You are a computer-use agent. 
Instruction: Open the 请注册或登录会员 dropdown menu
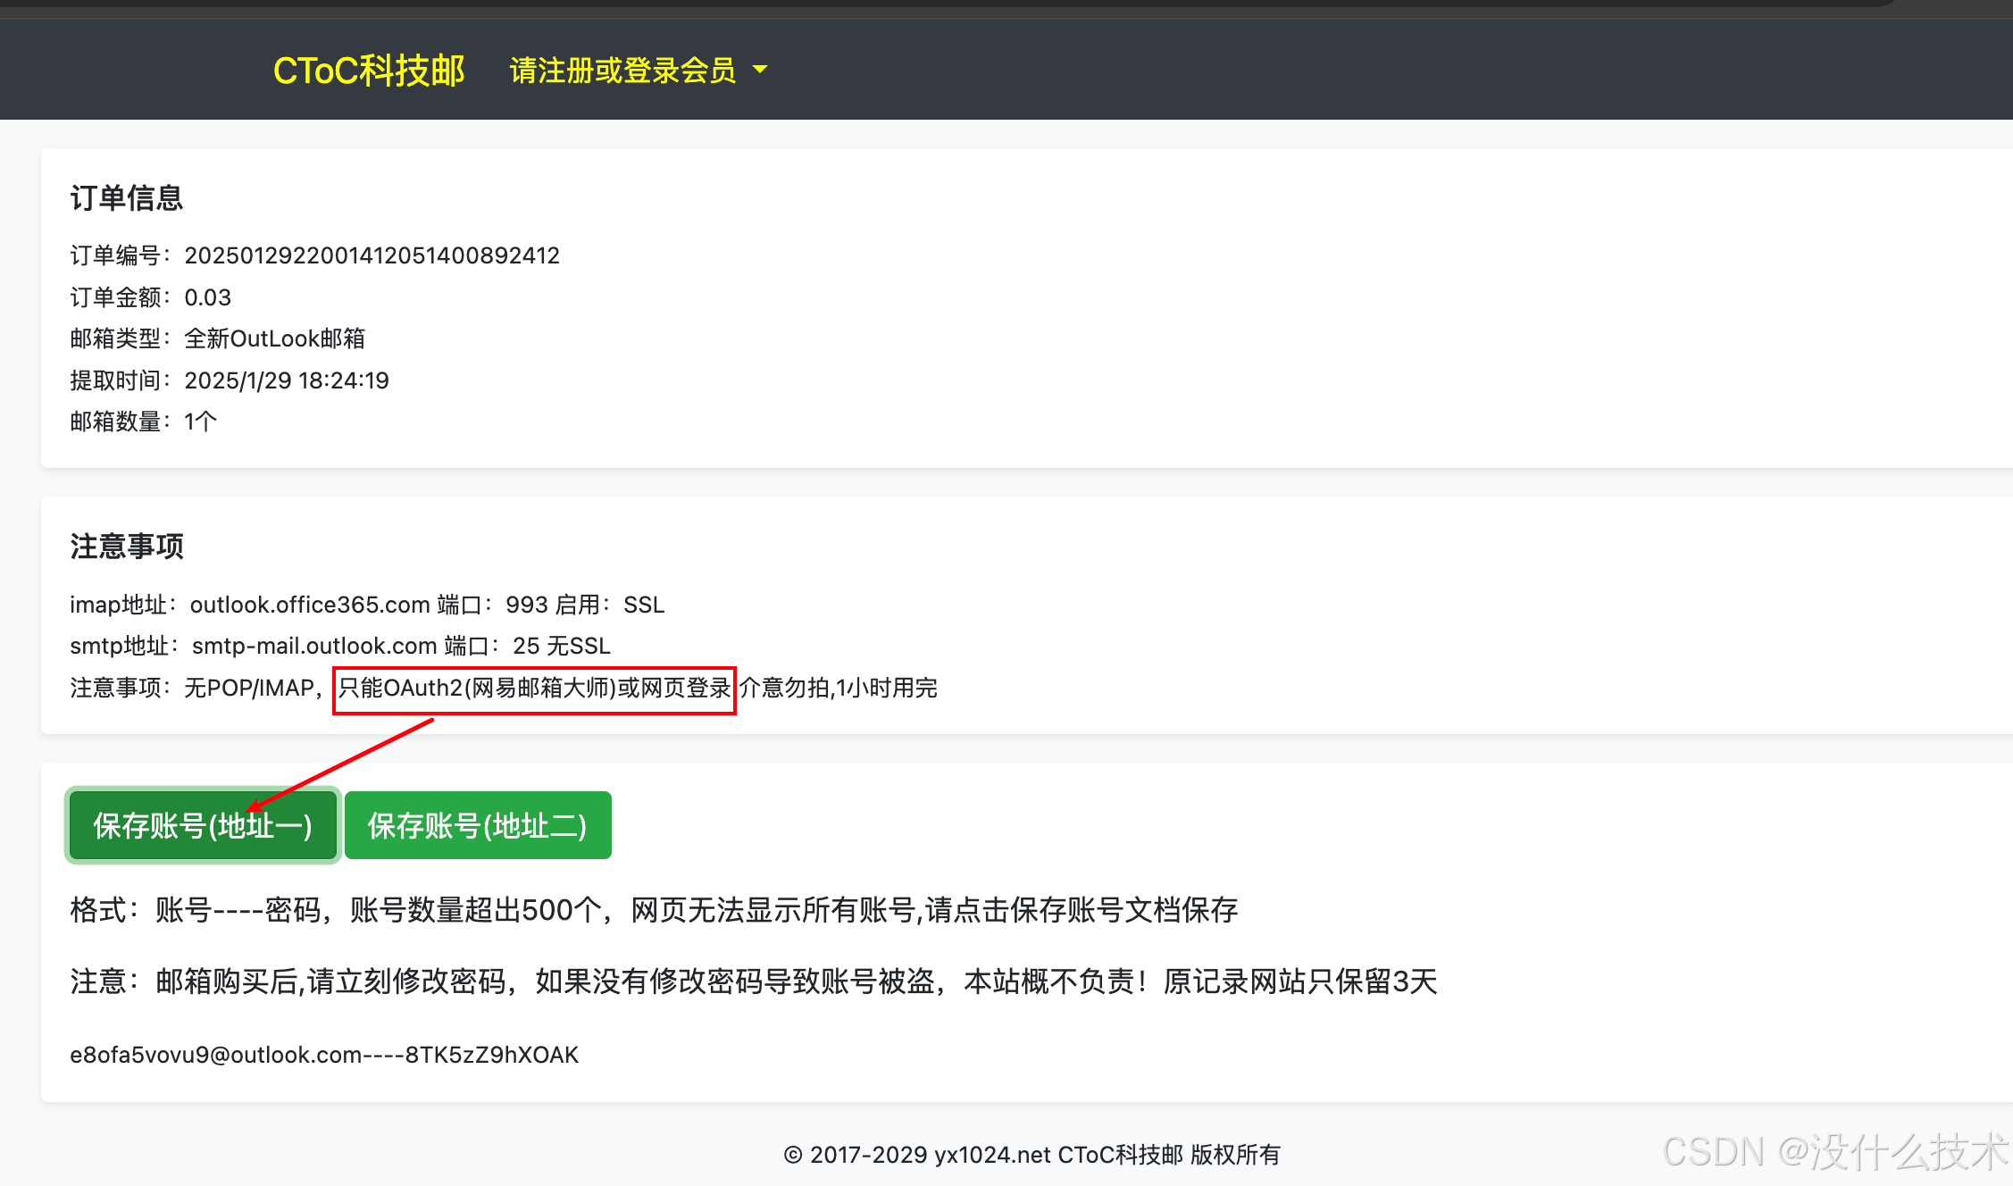[622, 71]
